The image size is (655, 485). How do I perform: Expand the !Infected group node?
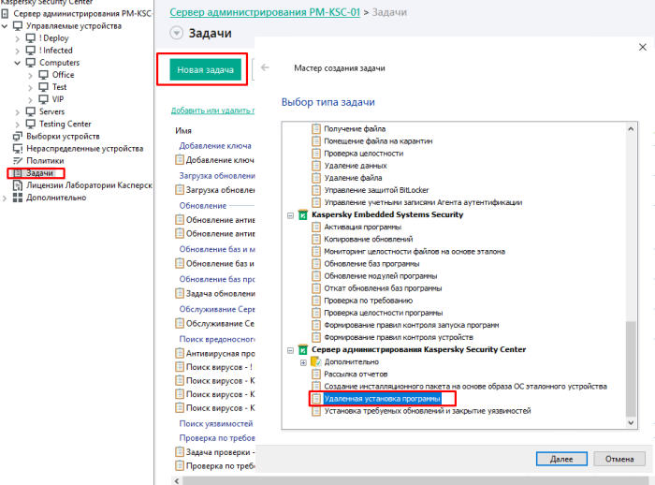tap(17, 51)
